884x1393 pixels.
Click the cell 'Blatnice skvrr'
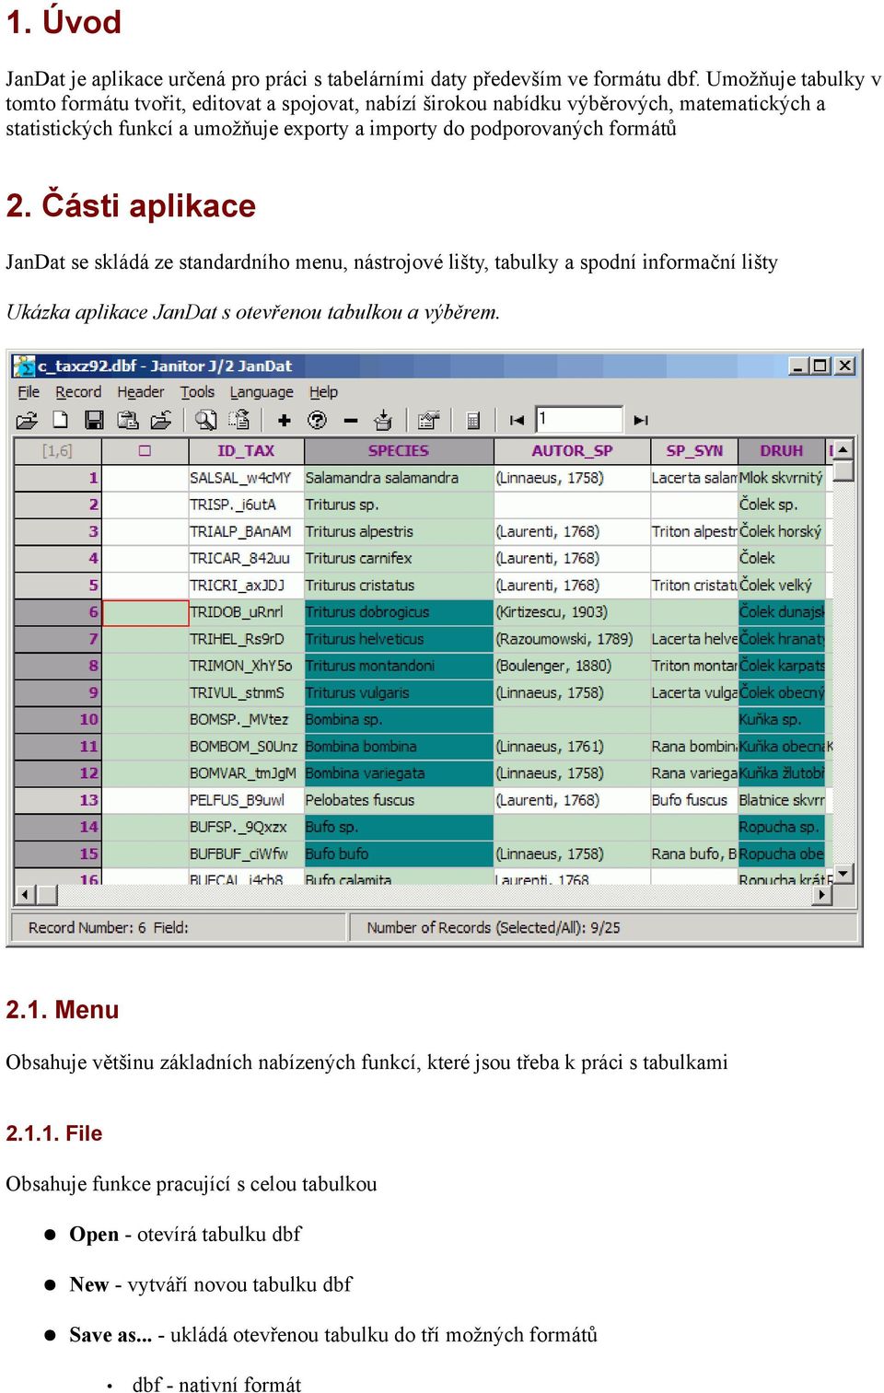(782, 800)
